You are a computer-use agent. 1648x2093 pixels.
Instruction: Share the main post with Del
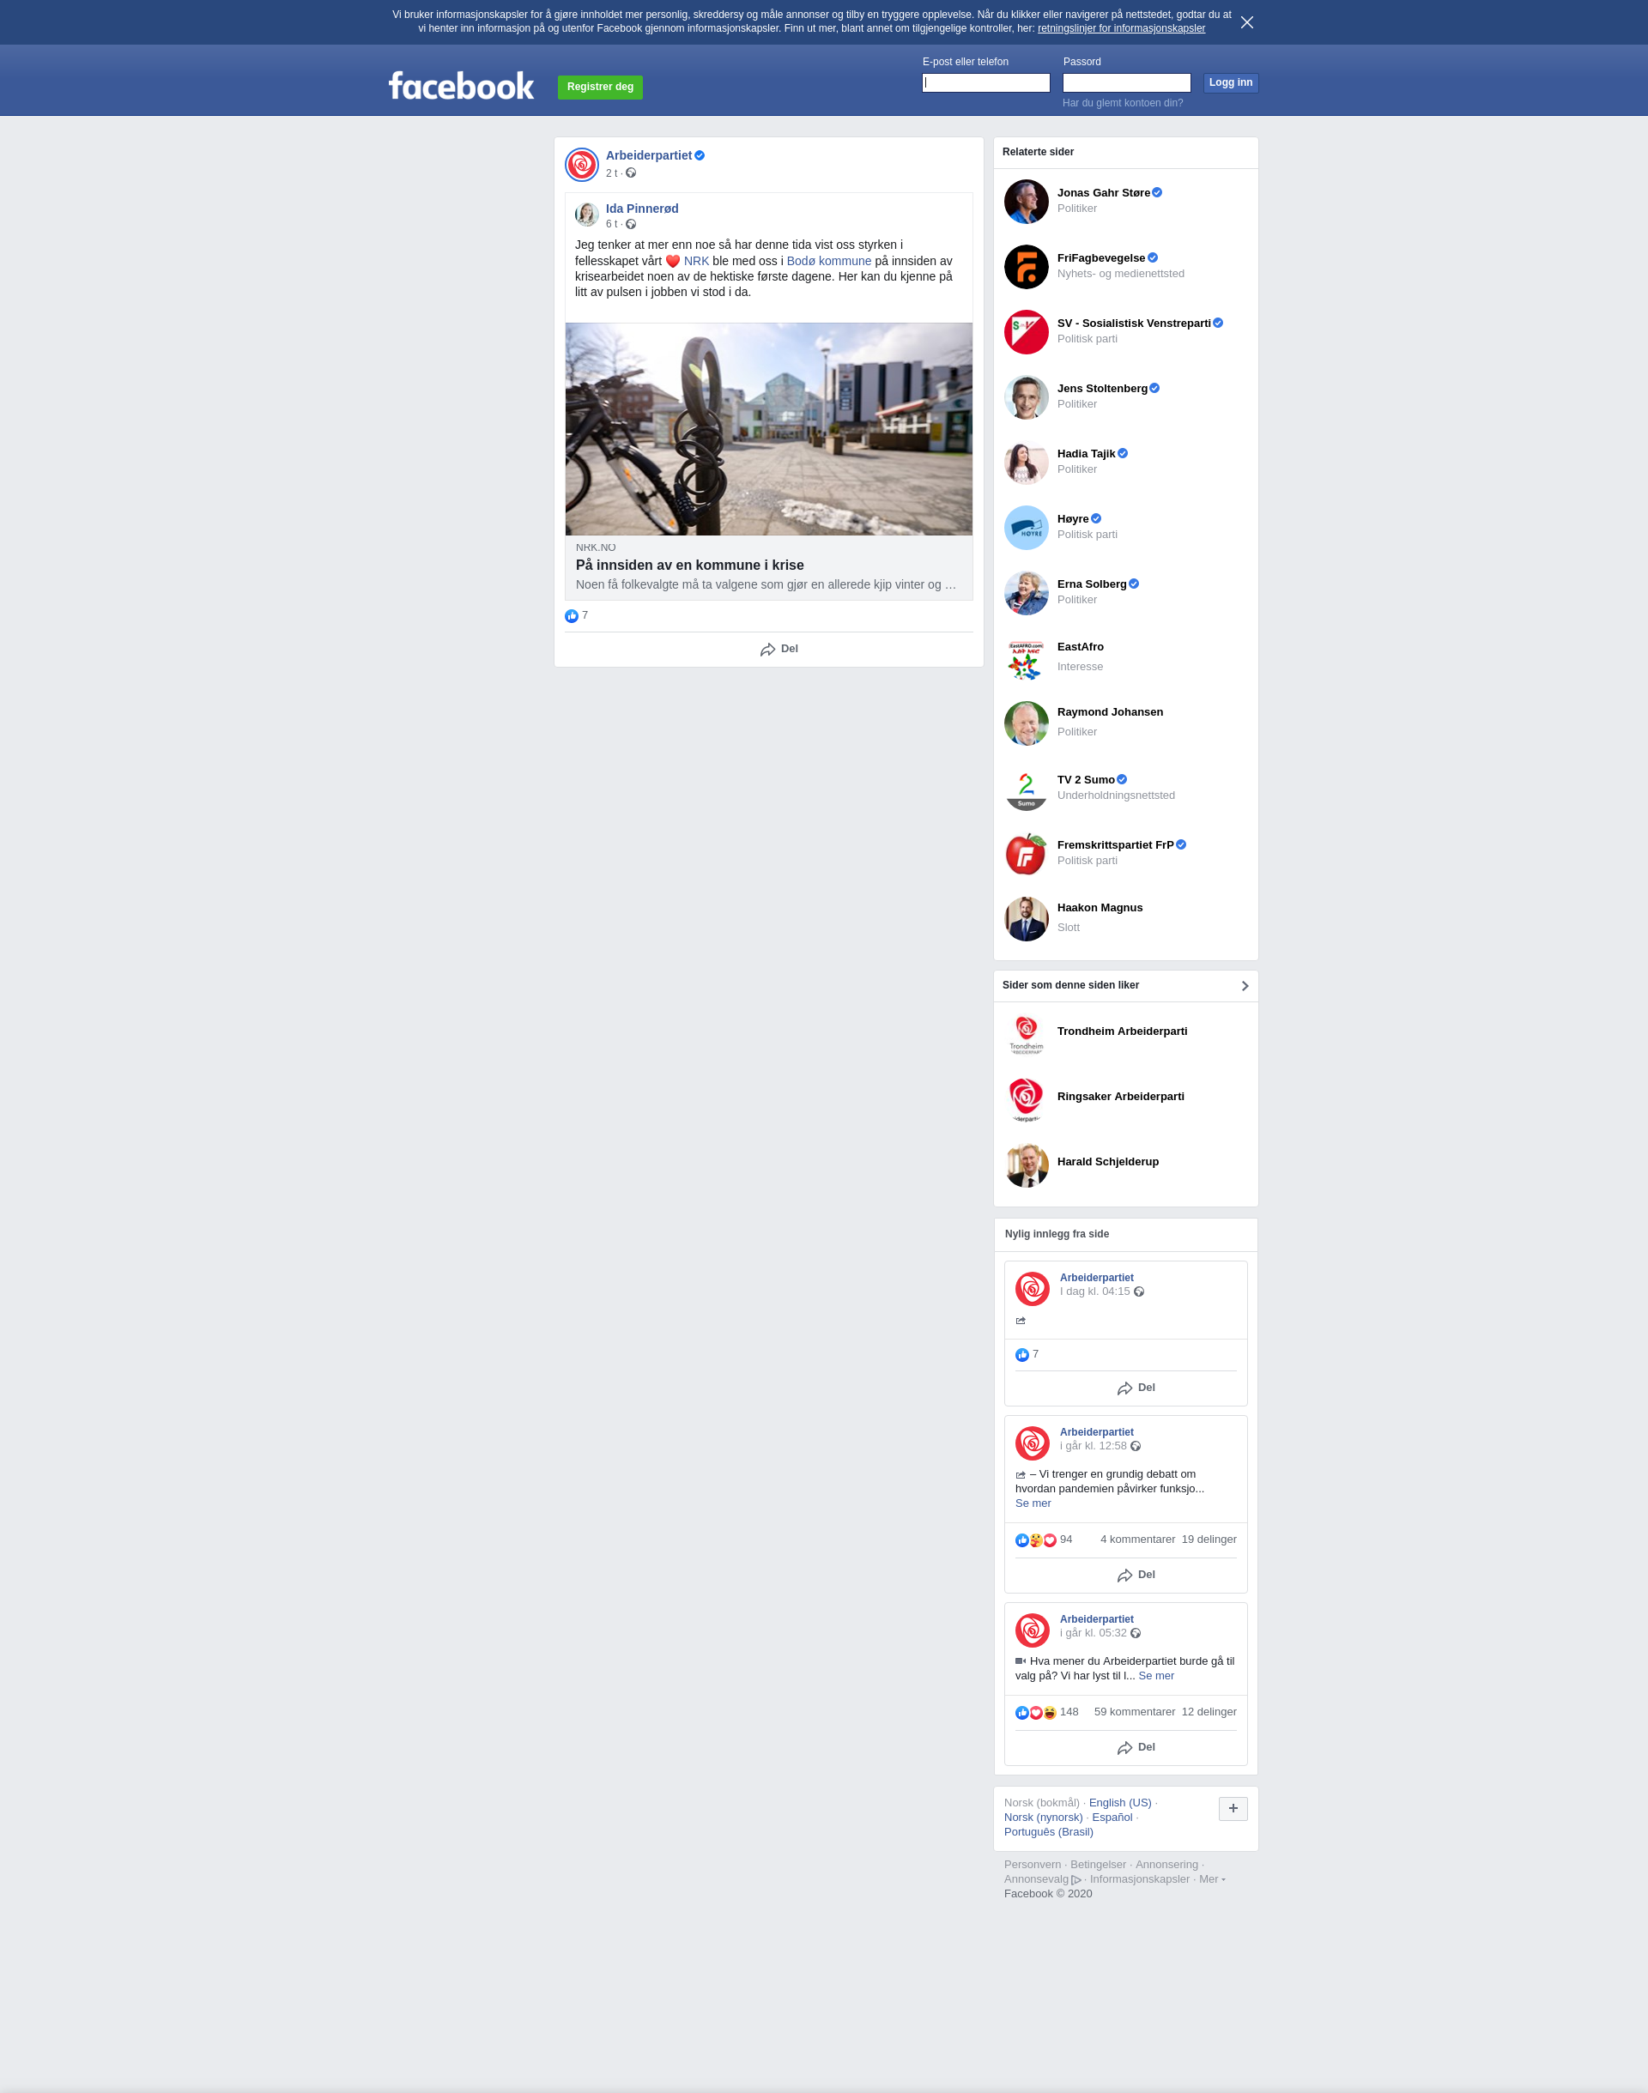[779, 649]
